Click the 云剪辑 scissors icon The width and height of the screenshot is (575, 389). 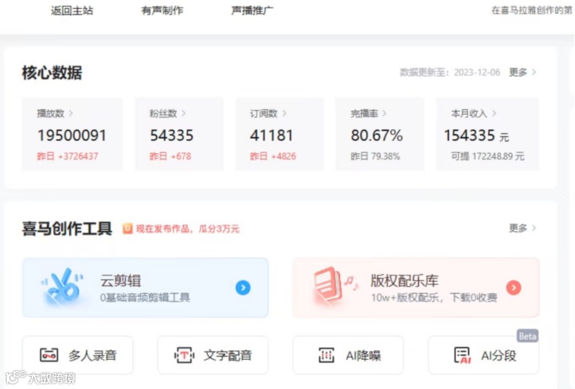[x=63, y=287]
